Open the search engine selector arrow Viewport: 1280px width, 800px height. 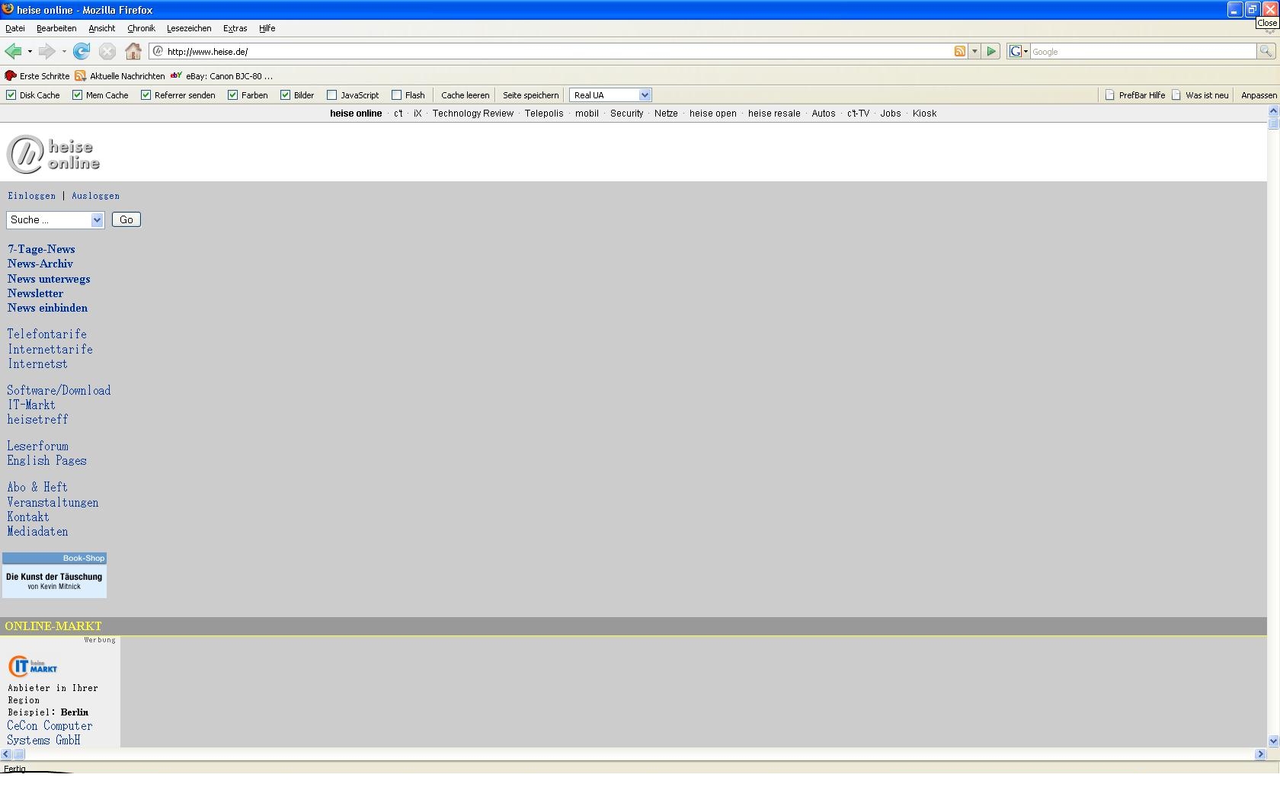(x=1026, y=52)
